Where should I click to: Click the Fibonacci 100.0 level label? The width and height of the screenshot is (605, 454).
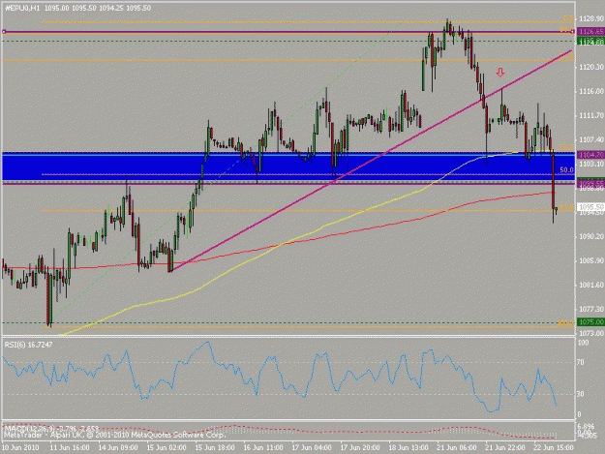pos(565,323)
